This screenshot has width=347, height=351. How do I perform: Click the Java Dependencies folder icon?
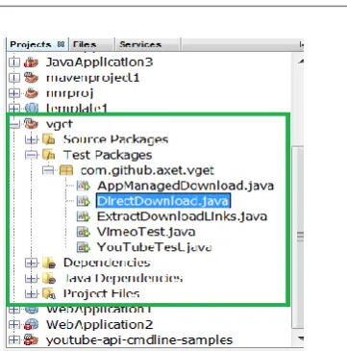tap(49, 278)
